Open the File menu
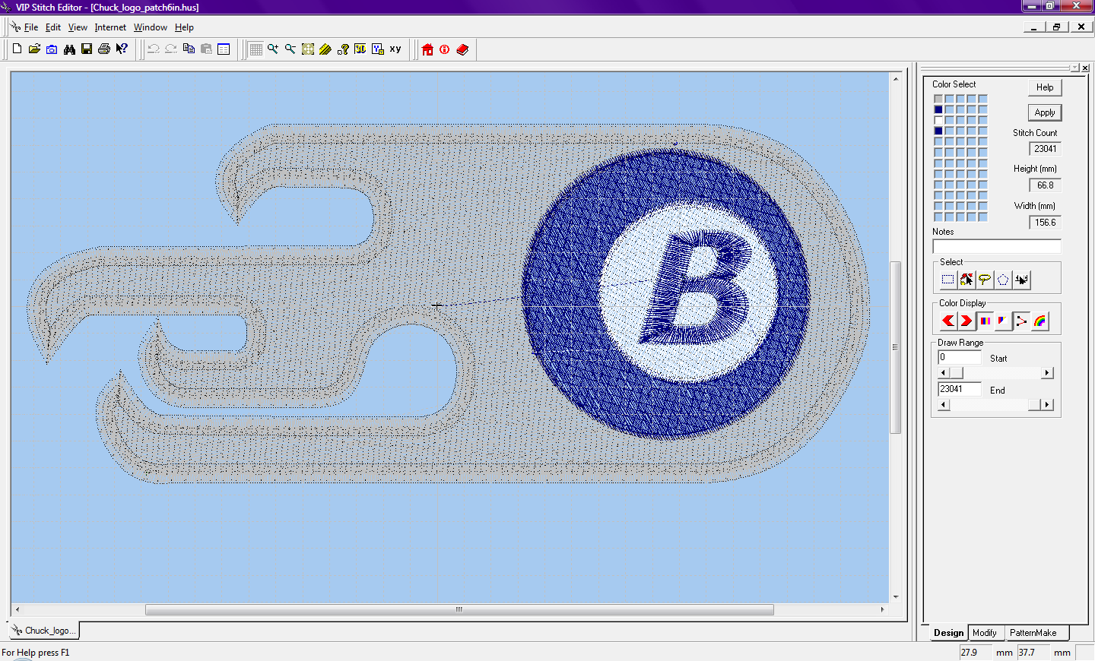Screen dimensions: 1095x661 coord(31,27)
